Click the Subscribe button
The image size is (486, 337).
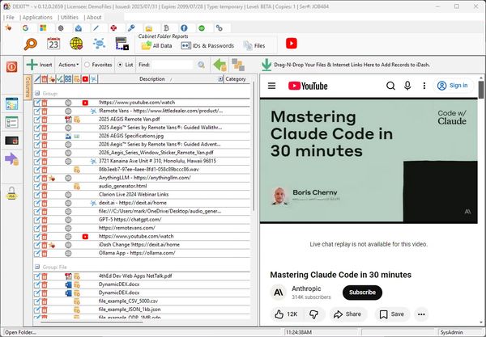click(362, 293)
